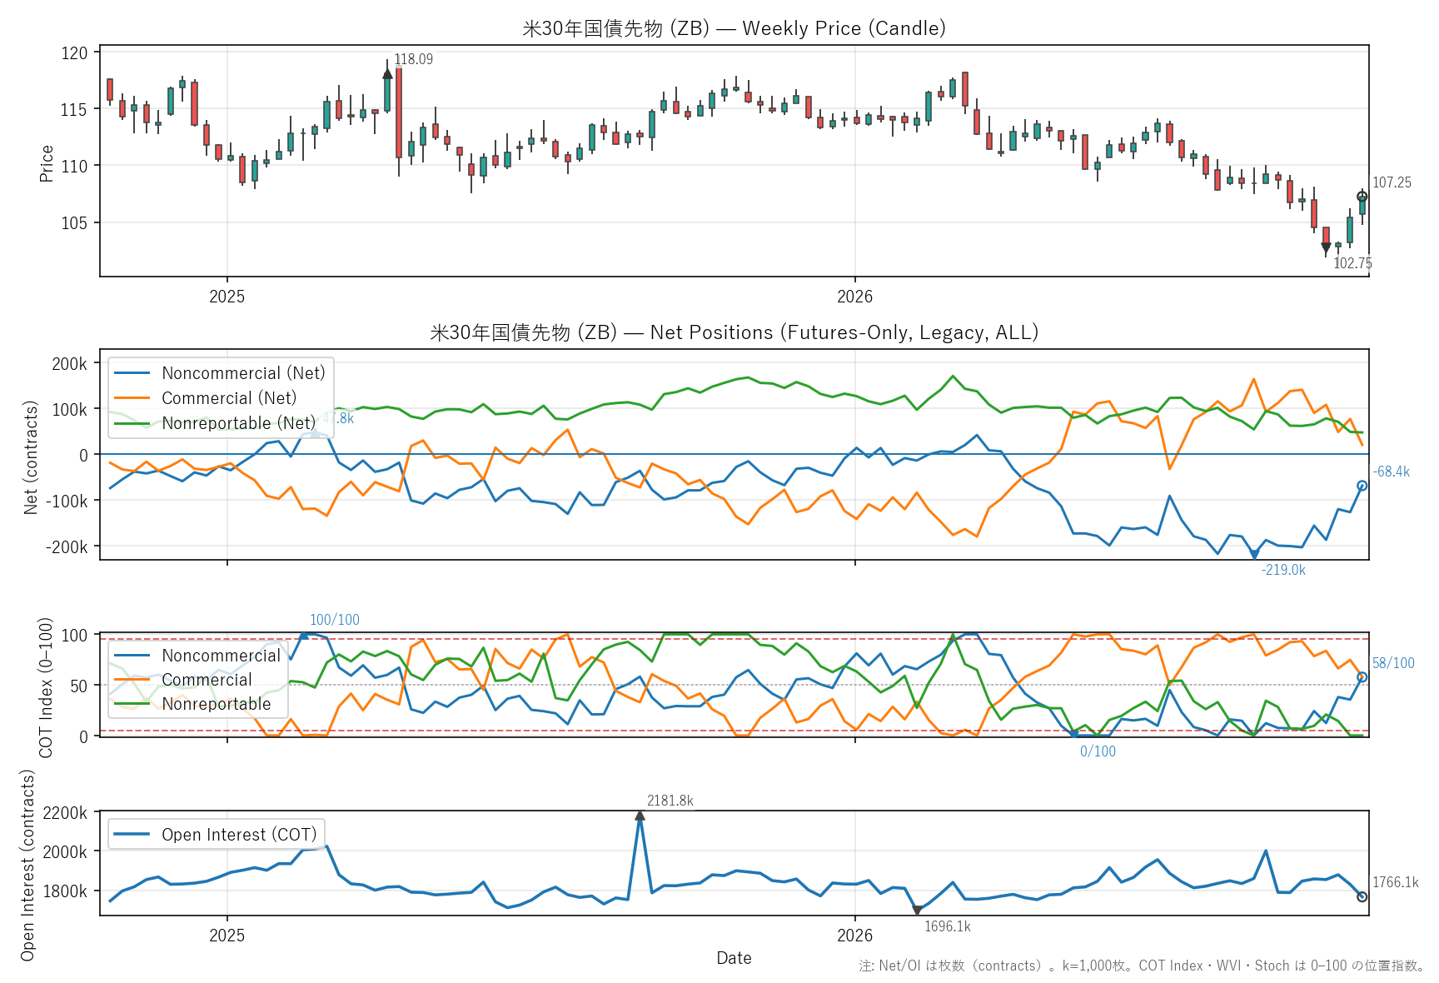The image size is (1439, 983).
Task: Click "Nonreportable" in the COT Index legend
Action: point(217,704)
